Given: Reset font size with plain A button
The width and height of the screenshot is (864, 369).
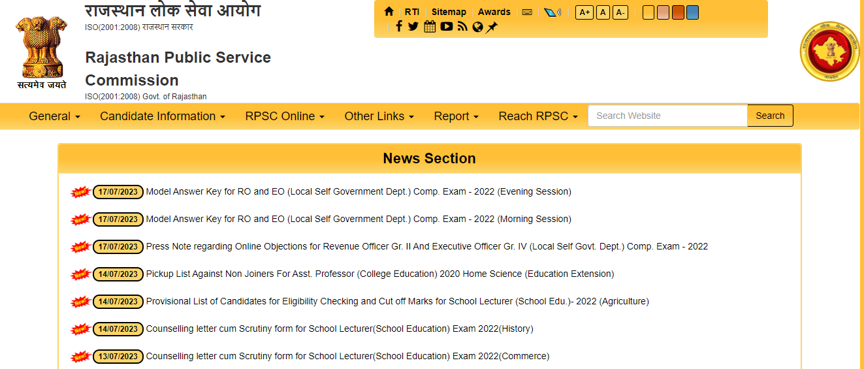Looking at the screenshot, I should [x=603, y=12].
